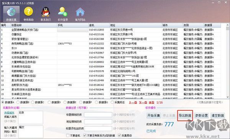The width and height of the screenshot is (230, 139).
Task: Open 参数设置 button
Action: click(x=201, y=116)
